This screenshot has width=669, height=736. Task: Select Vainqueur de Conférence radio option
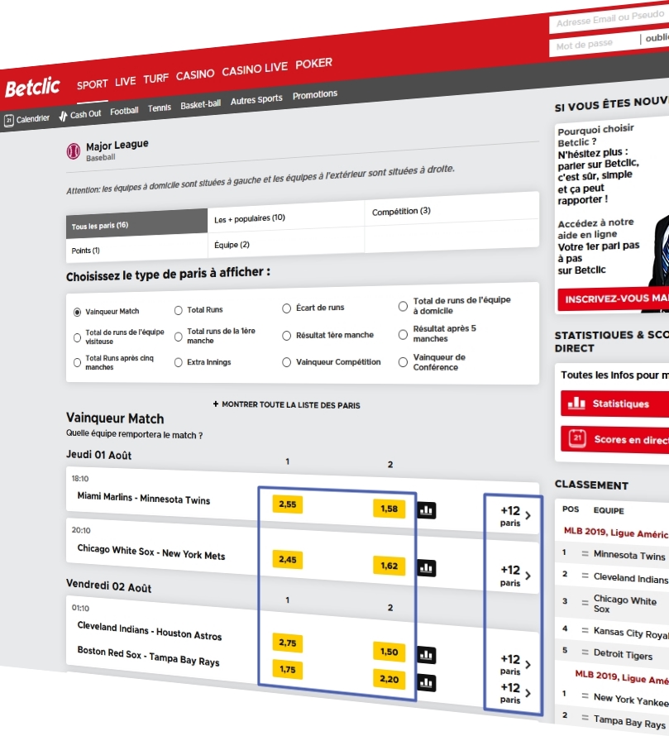(403, 362)
